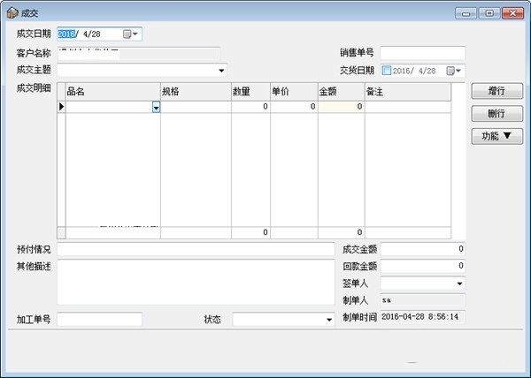Click the year in 成交日期 field
Screen dimensions: 531x378
tap(66, 34)
